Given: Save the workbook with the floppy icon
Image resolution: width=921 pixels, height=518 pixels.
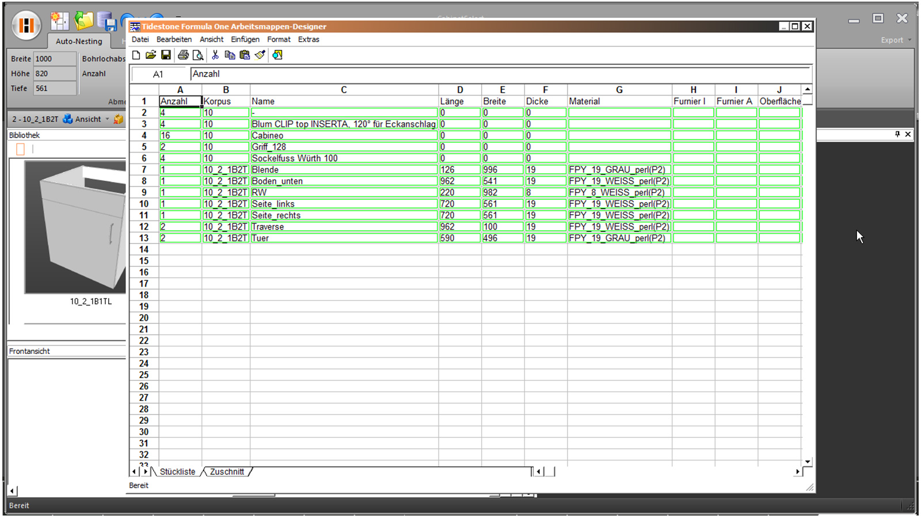Looking at the screenshot, I should pos(166,55).
